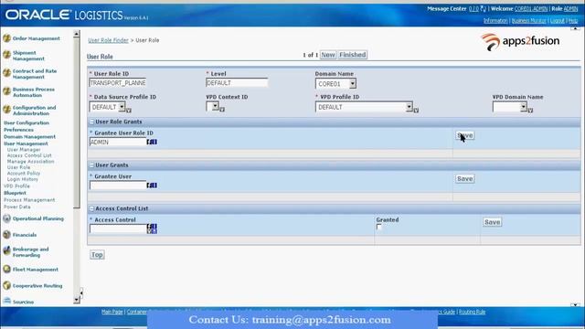Open Data Source Profile ID dropdown

[x=122, y=107]
